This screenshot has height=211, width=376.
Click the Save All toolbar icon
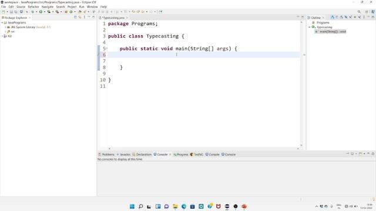tap(16, 12)
